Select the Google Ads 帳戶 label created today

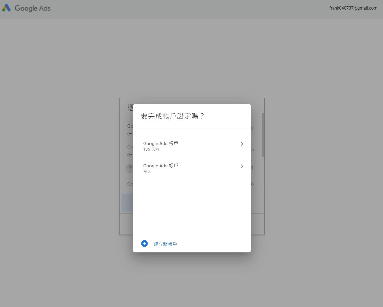click(160, 166)
